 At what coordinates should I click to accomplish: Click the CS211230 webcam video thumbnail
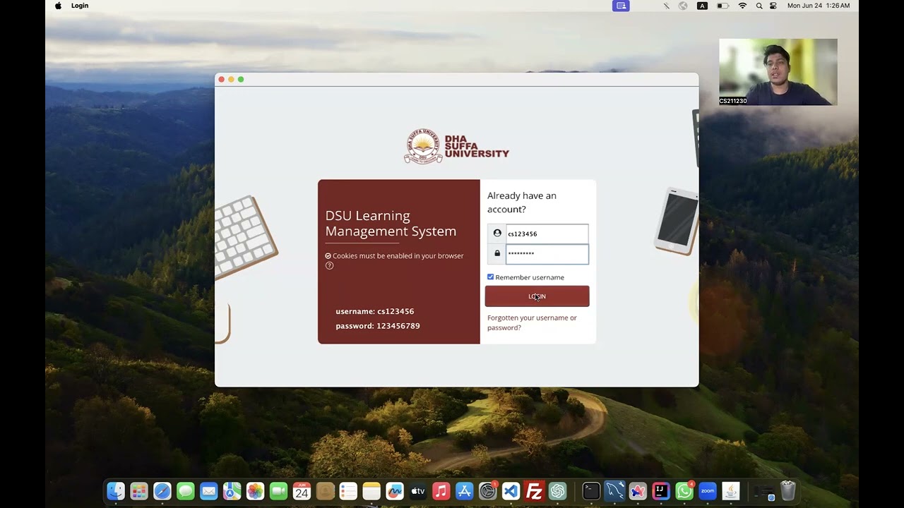(x=778, y=72)
